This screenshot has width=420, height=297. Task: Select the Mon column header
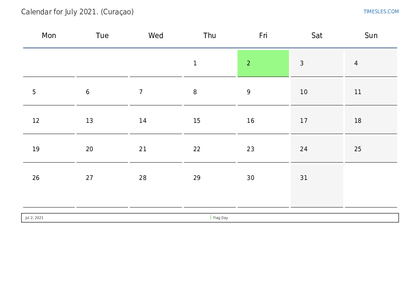49,35
